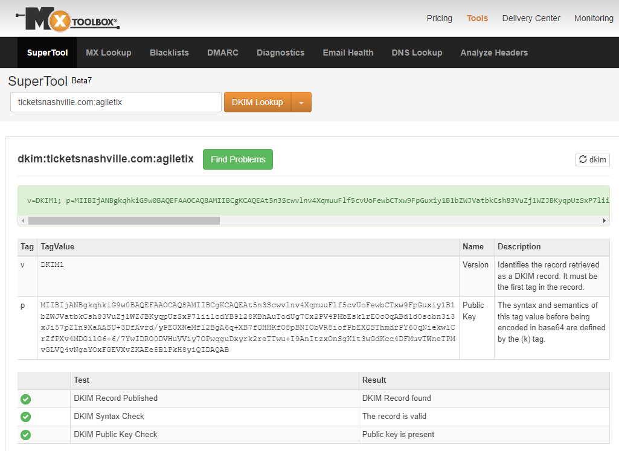Click the green check icon for DKIM Syntax Check
The width and height of the screenshot is (619, 451).
(25, 417)
